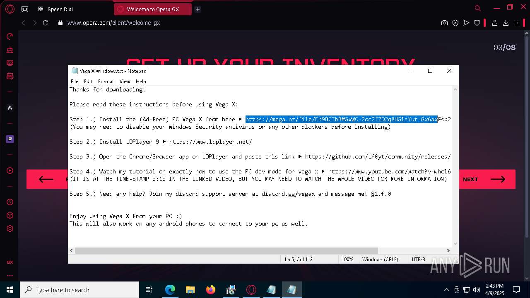Click the ldplayer.net URL text in Notepad
Screen dimensions: 530x298
click(210, 142)
